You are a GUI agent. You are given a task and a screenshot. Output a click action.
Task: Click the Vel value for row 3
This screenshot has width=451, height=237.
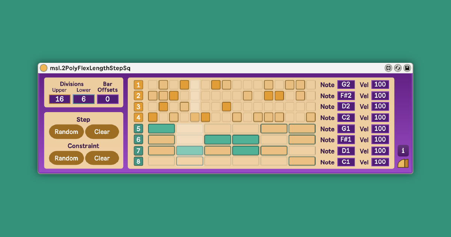[380, 106]
